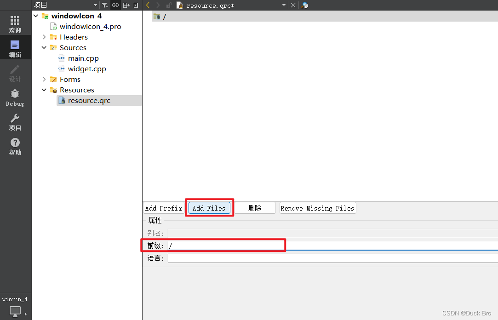Collapse the Sources folder
The image size is (498, 320).
(44, 47)
